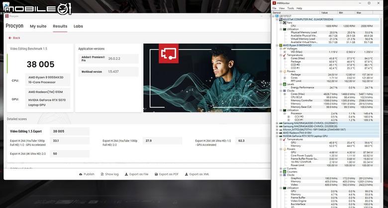Click the Publish button
This screenshot has width=388, height=208.
click(x=87, y=174)
